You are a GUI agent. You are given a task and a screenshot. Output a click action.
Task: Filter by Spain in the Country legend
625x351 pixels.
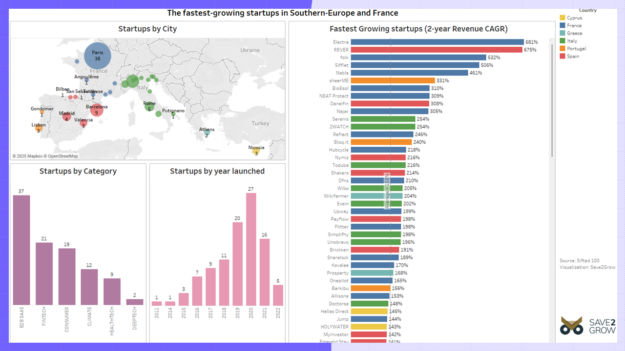[x=573, y=56]
